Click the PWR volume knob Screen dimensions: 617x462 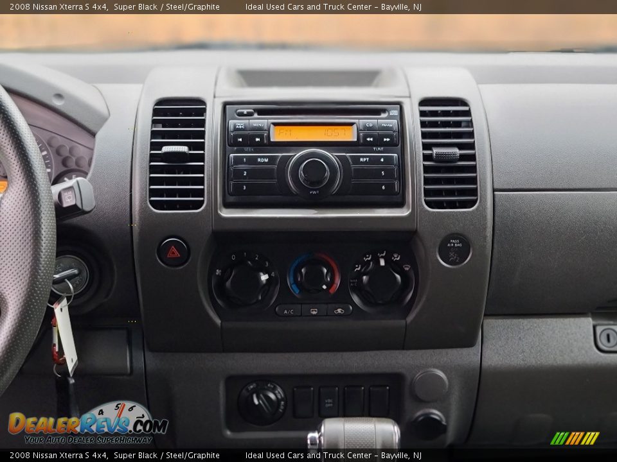[314, 173]
